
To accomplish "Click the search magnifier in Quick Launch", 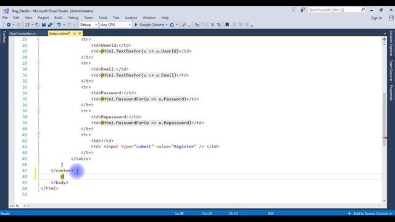I will coord(363,10).
